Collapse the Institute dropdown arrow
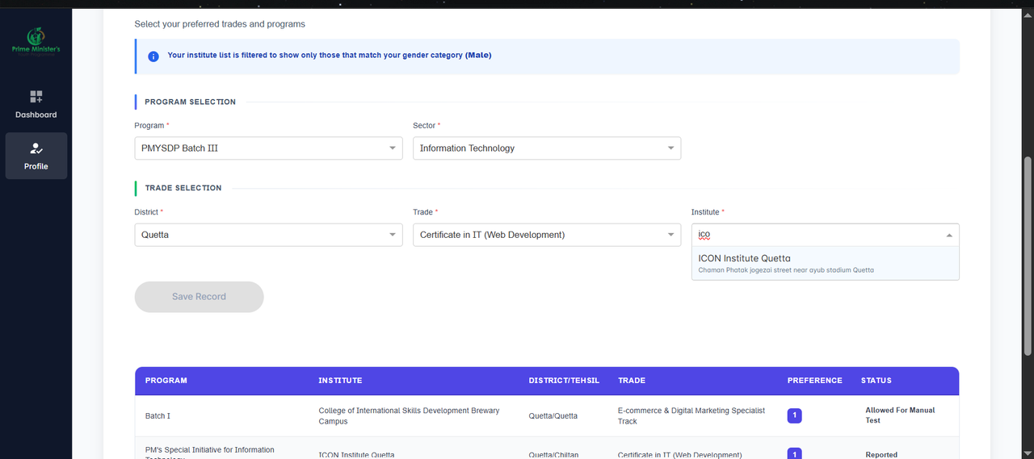Screen dimensions: 1034x459 [x=948, y=236]
